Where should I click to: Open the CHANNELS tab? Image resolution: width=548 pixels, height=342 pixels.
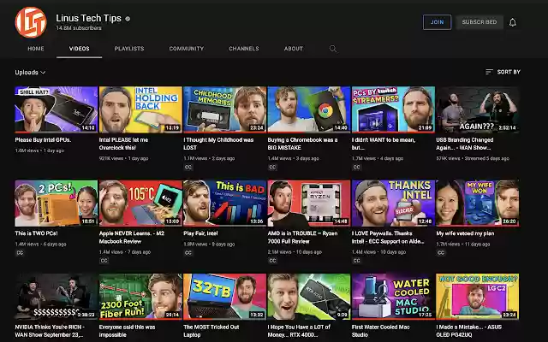243,49
